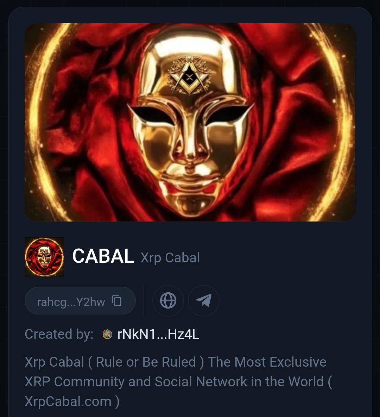The height and width of the screenshot is (417, 380).
Task: Click the rahcg...Y2hw address pill
Action: click(80, 301)
